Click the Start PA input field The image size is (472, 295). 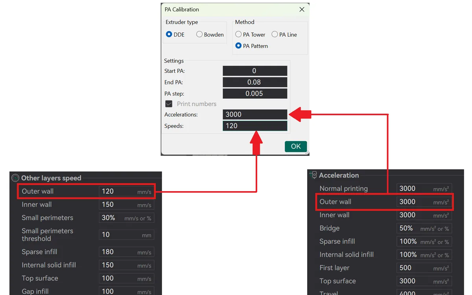(x=255, y=71)
